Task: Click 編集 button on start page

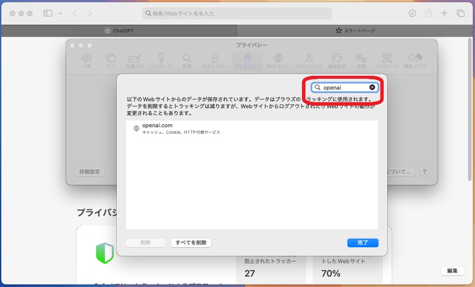Action: 452,270
